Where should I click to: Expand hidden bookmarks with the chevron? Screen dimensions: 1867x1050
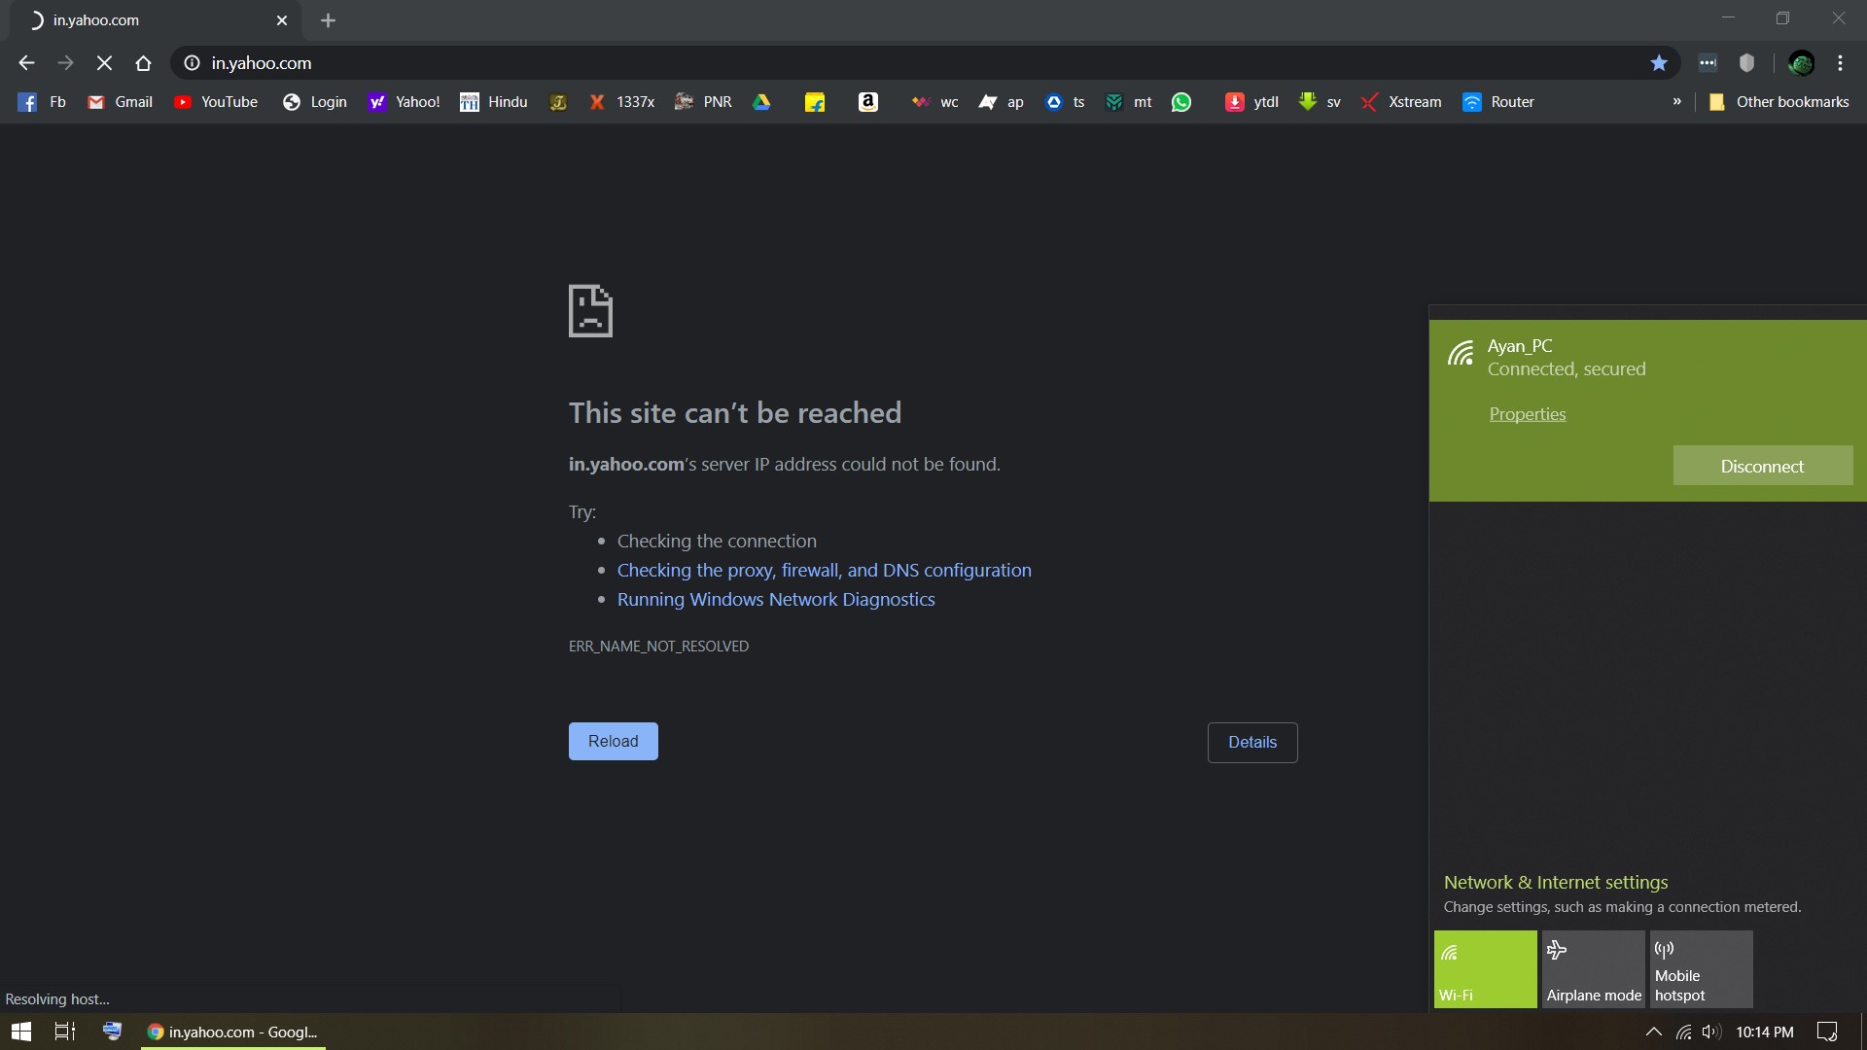click(x=1676, y=101)
